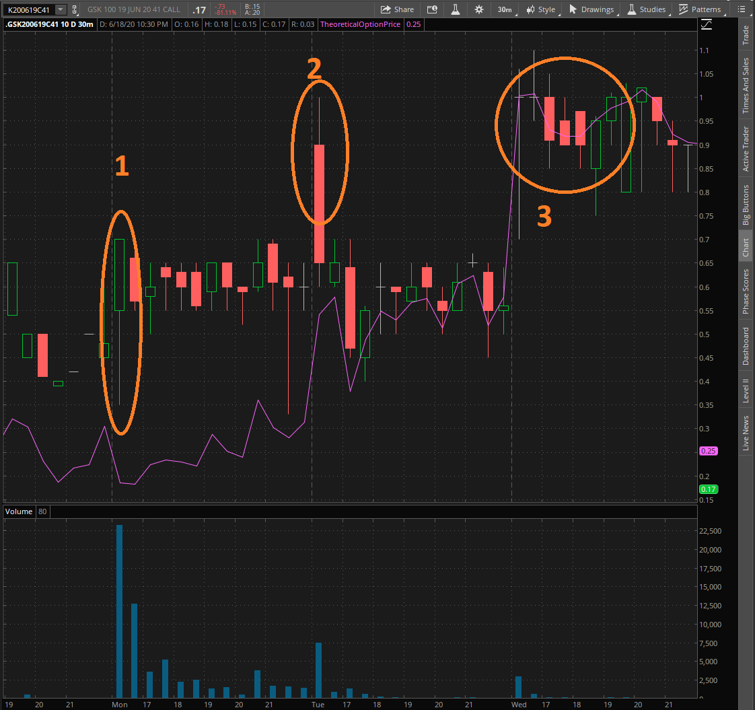The height and width of the screenshot is (710, 755).
Task: Click the Volume study label
Action: click(18, 511)
